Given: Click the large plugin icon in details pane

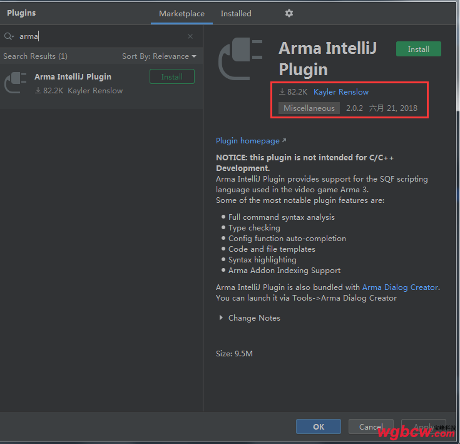Looking at the screenshot, I should [240, 59].
